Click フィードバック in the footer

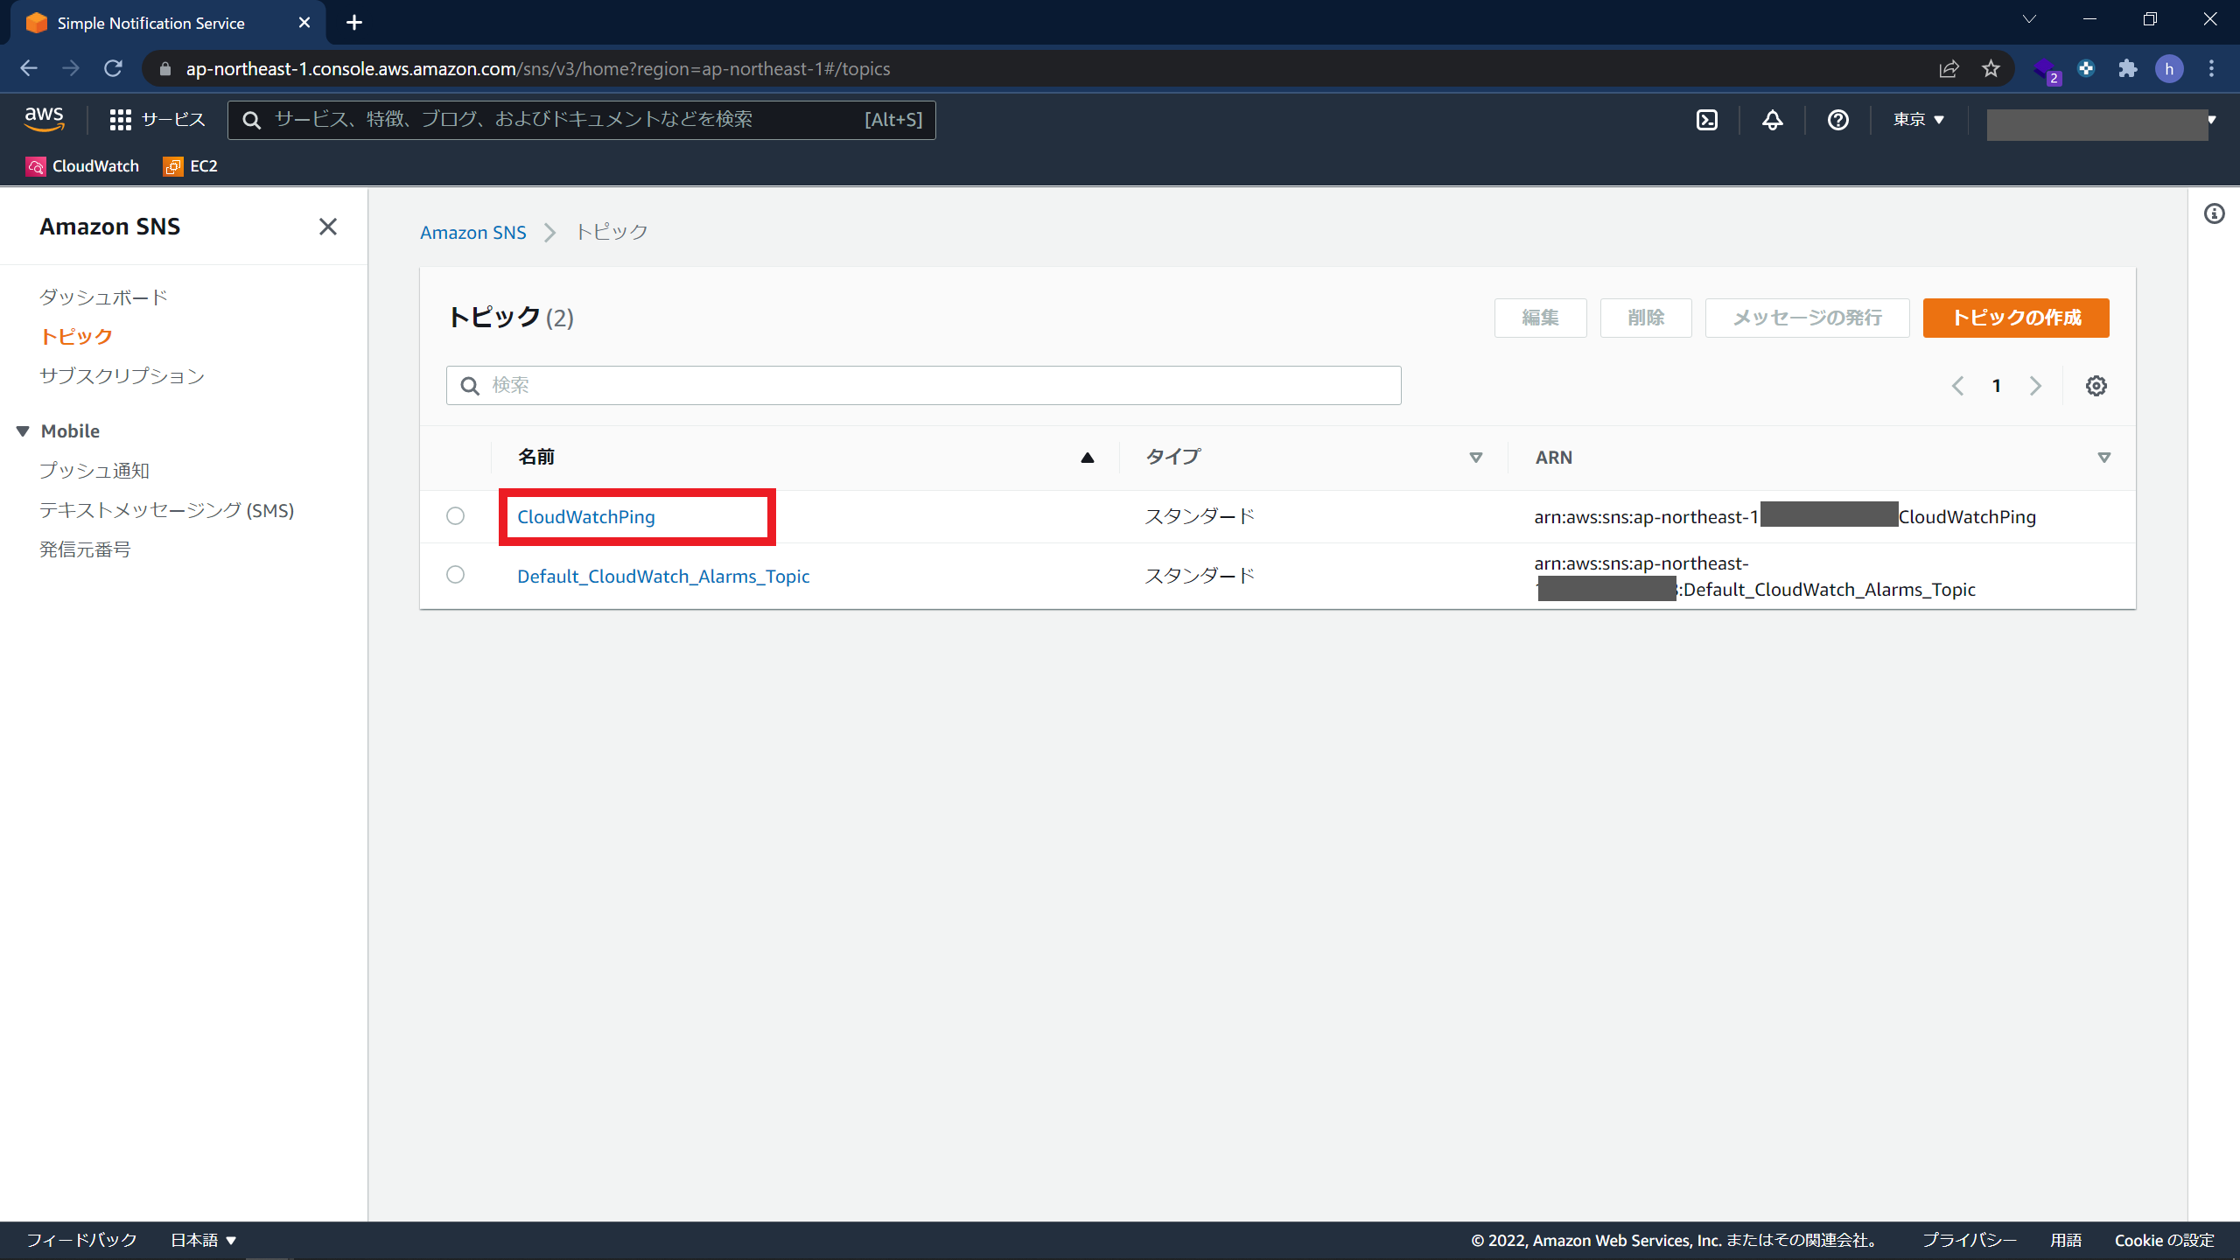[81, 1240]
